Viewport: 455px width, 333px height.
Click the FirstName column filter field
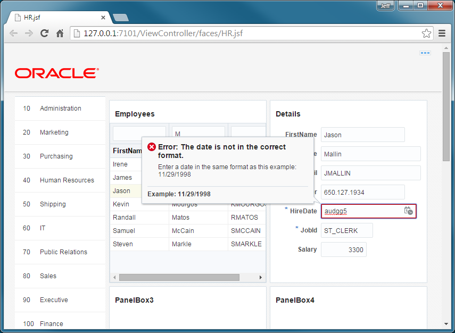pyautogui.click(x=139, y=134)
